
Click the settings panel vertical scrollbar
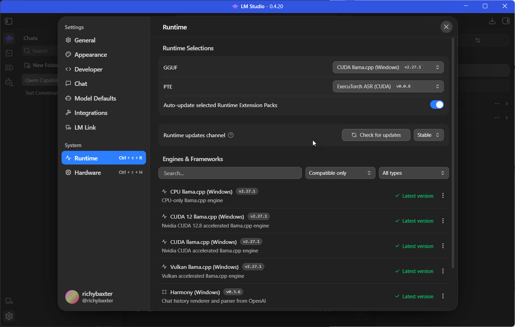coord(453,153)
